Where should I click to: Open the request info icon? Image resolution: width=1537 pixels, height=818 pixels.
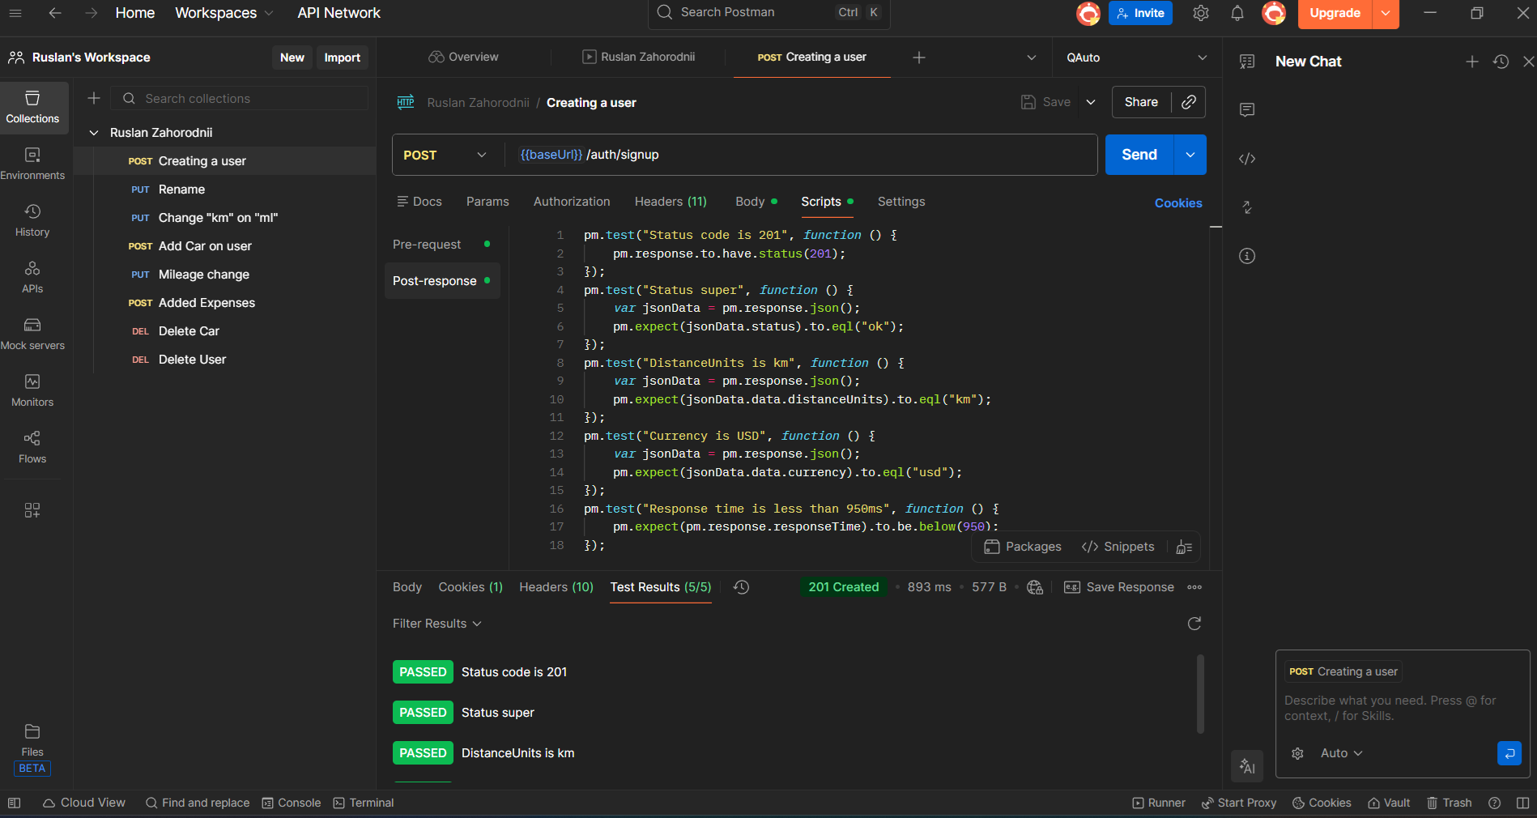[1247, 256]
